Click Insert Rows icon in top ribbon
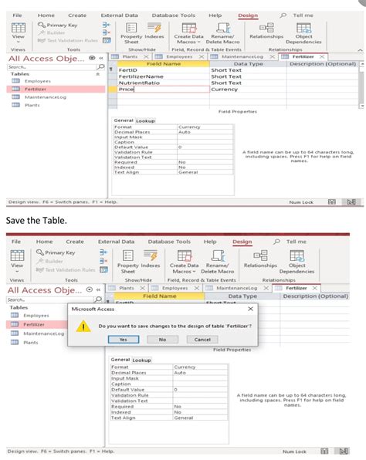366x460 pixels. pos(107,25)
